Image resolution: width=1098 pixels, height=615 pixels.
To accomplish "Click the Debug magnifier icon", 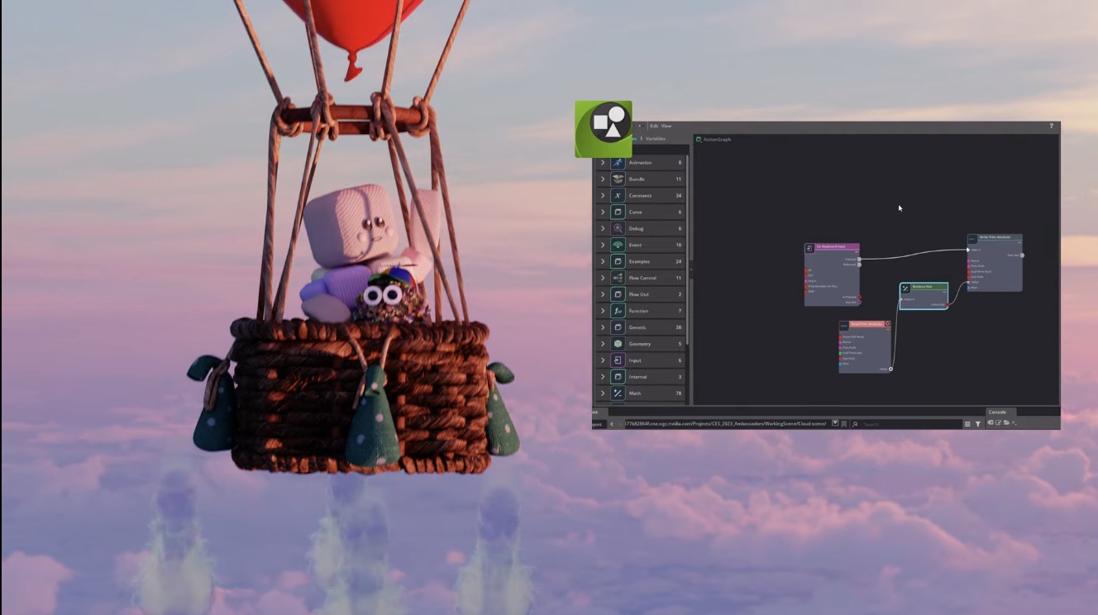I will coord(617,228).
